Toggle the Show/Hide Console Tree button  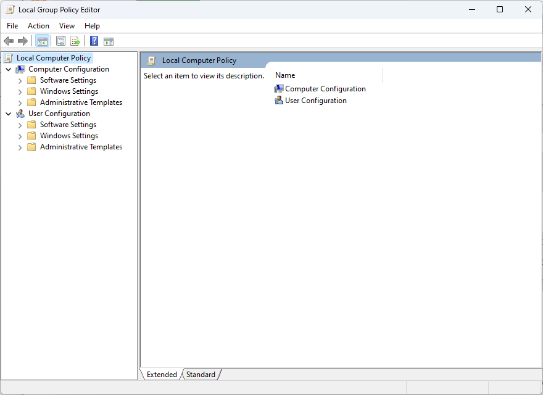coord(43,41)
